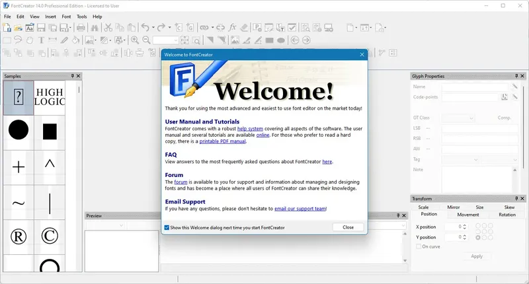This screenshot has height=284, width=529.
Task: Open the OT Class dropdown
Action: [x=458, y=118]
